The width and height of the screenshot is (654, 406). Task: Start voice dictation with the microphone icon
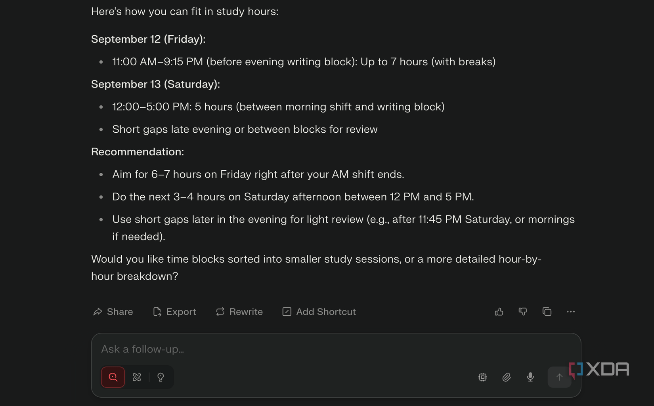(x=530, y=377)
